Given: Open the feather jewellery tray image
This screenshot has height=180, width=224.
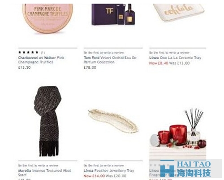Looking at the screenshot, I should point(113,121).
